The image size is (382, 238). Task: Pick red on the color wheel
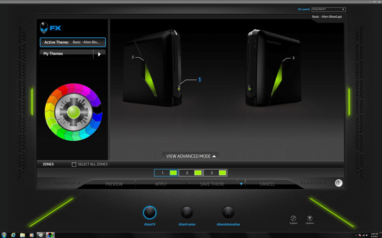pyautogui.click(x=64, y=90)
